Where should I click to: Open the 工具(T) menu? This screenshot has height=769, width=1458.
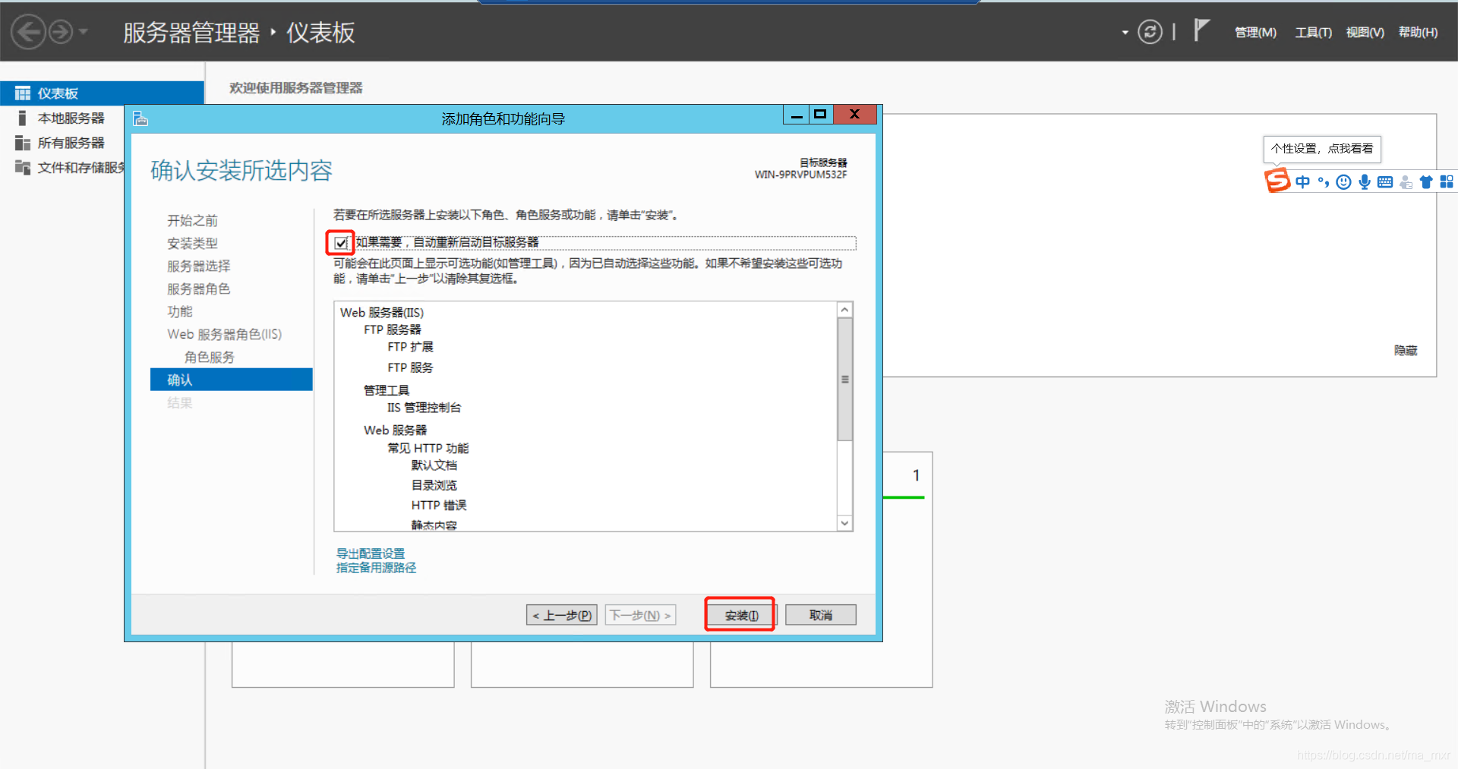tap(1313, 32)
